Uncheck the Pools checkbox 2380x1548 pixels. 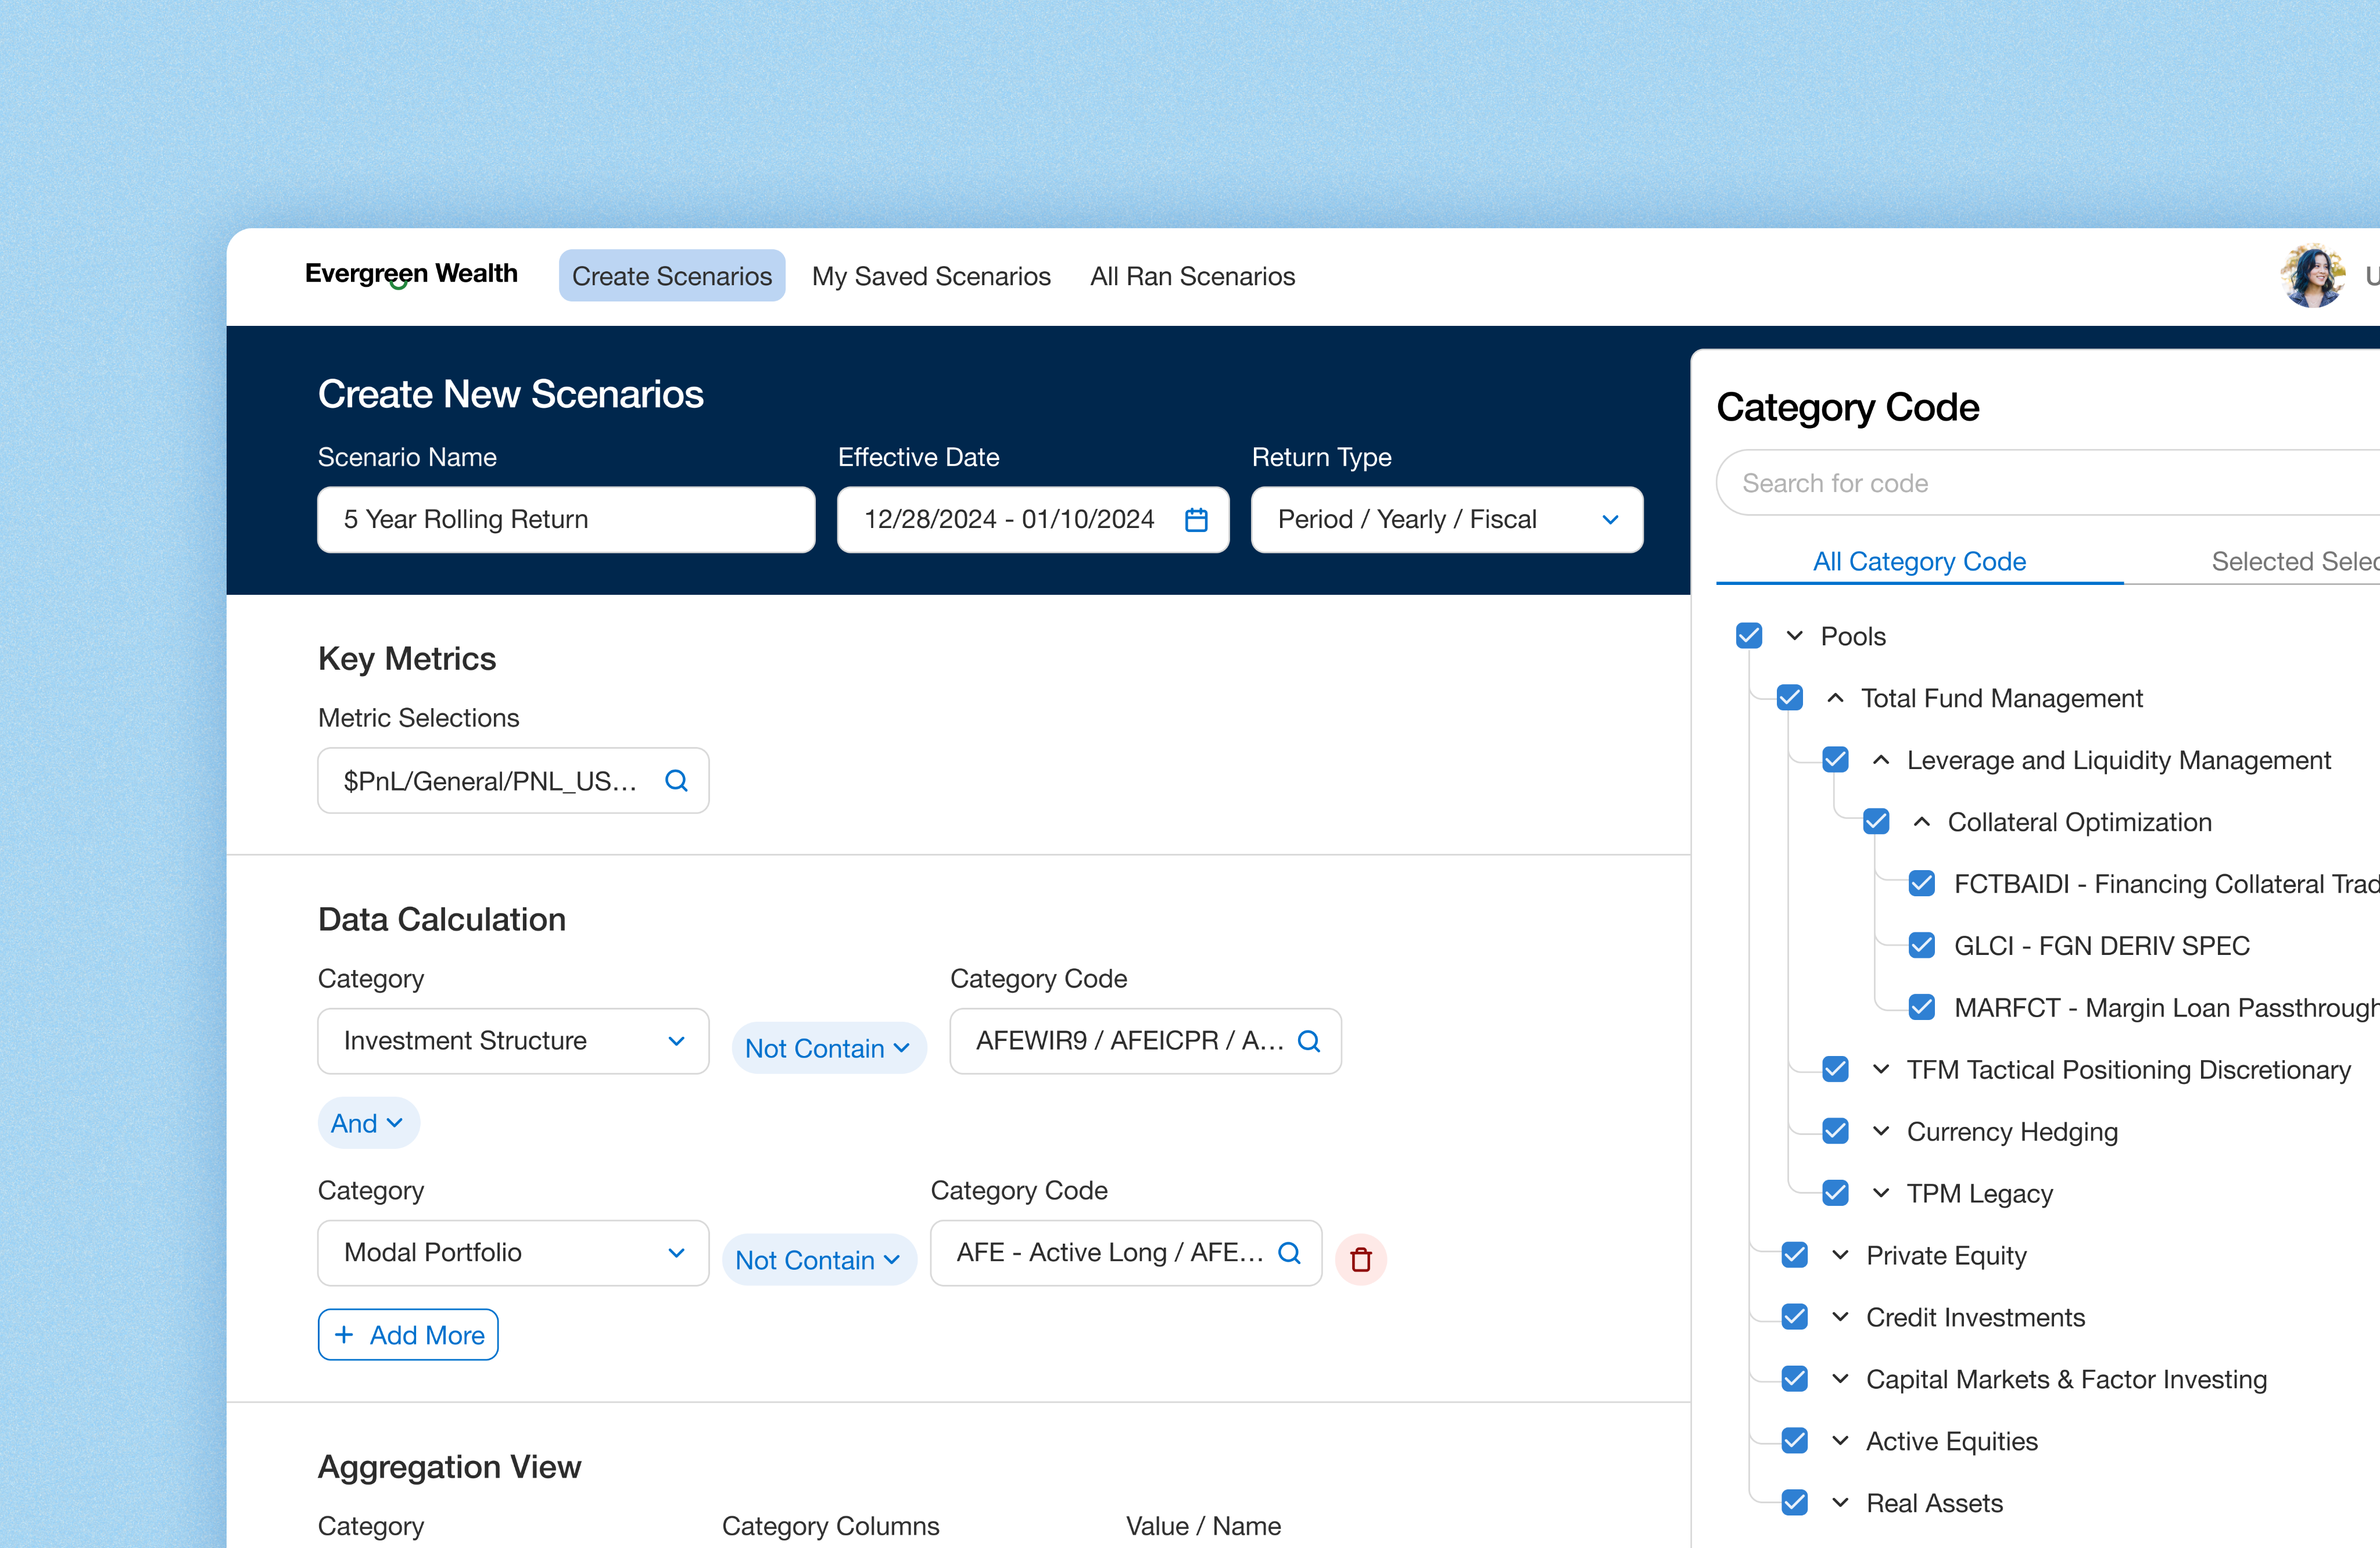1749,635
